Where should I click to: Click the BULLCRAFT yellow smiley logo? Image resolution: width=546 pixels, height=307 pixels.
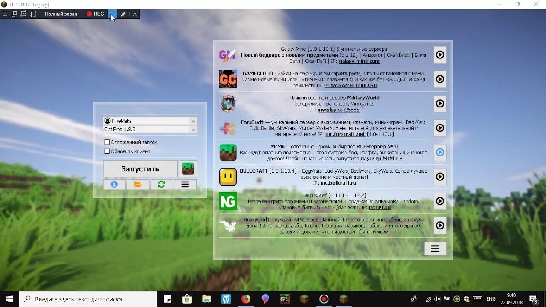(228, 177)
